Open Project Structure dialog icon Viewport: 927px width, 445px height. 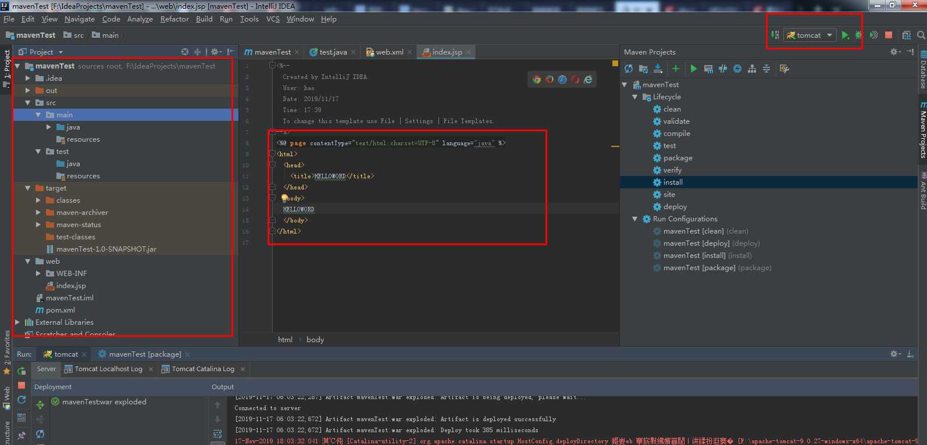(906, 35)
